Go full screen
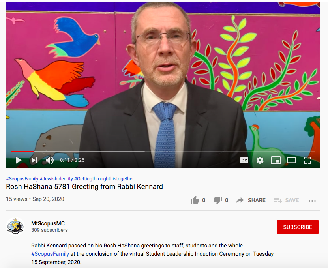328x268 pixels. pos(307,160)
